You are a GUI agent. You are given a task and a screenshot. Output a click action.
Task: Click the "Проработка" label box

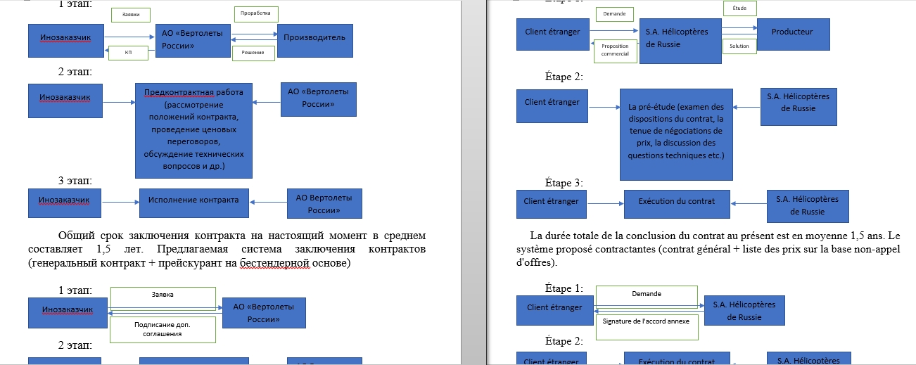(255, 14)
